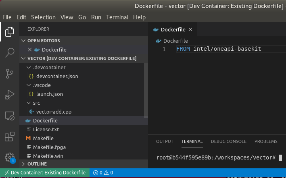Open the Explorer view in activity bar
The height and width of the screenshot is (178, 286).
pos(10,31)
